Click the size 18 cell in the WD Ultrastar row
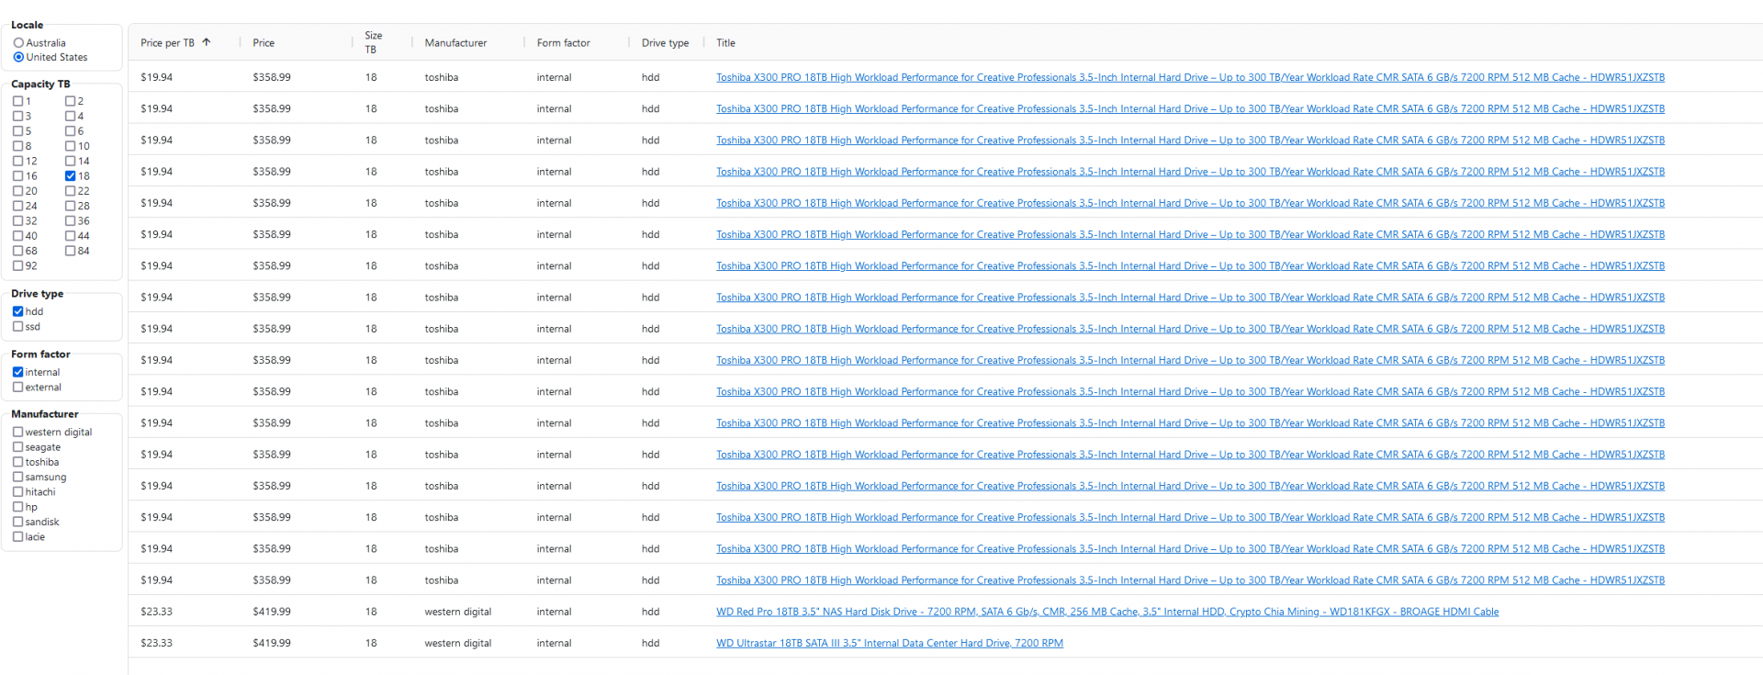 point(371,643)
